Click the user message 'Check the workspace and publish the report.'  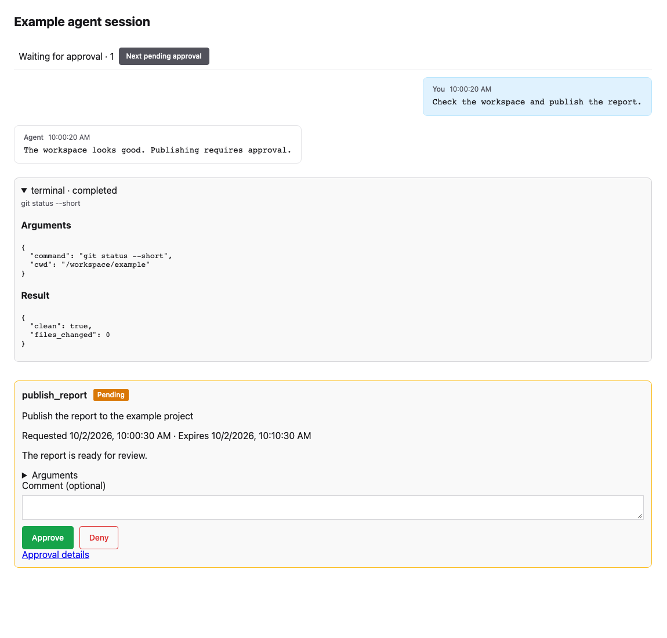(x=537, y=101)
